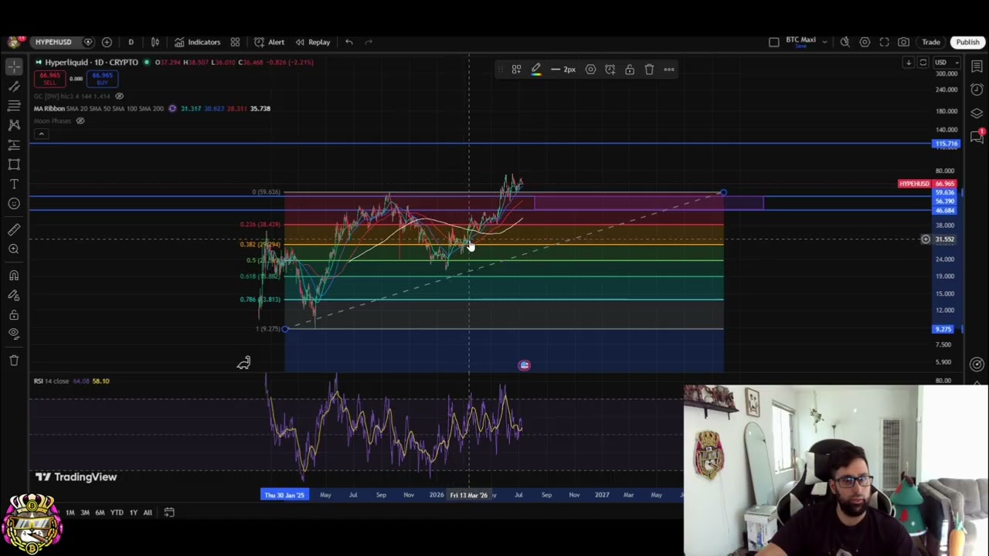Open the line color pencil swatch

(535, 69)
